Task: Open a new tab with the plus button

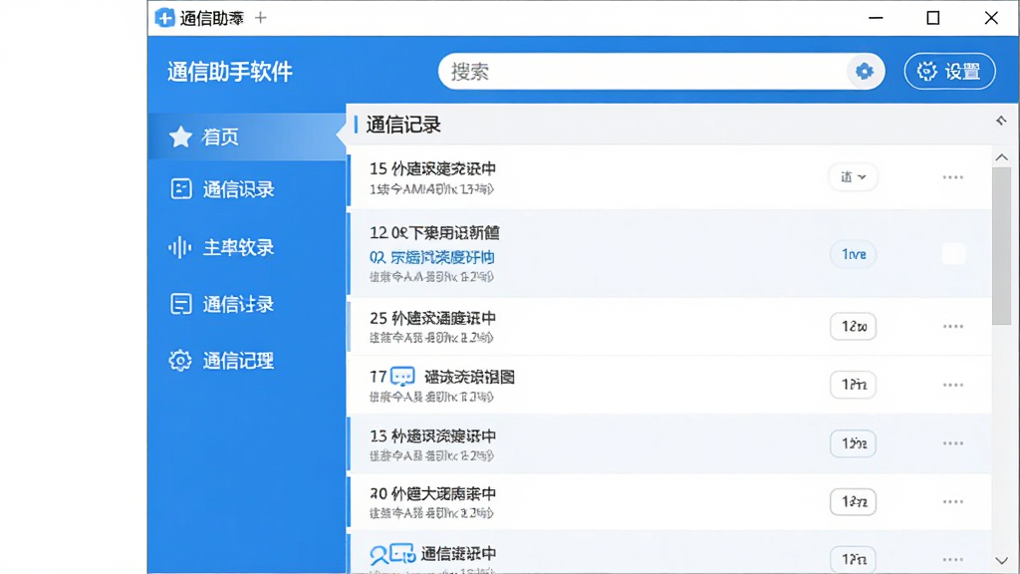Action: 261,18
